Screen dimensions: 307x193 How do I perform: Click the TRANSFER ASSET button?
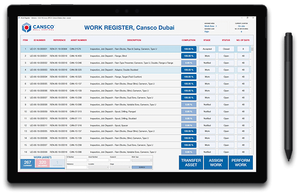coord(191,163)
